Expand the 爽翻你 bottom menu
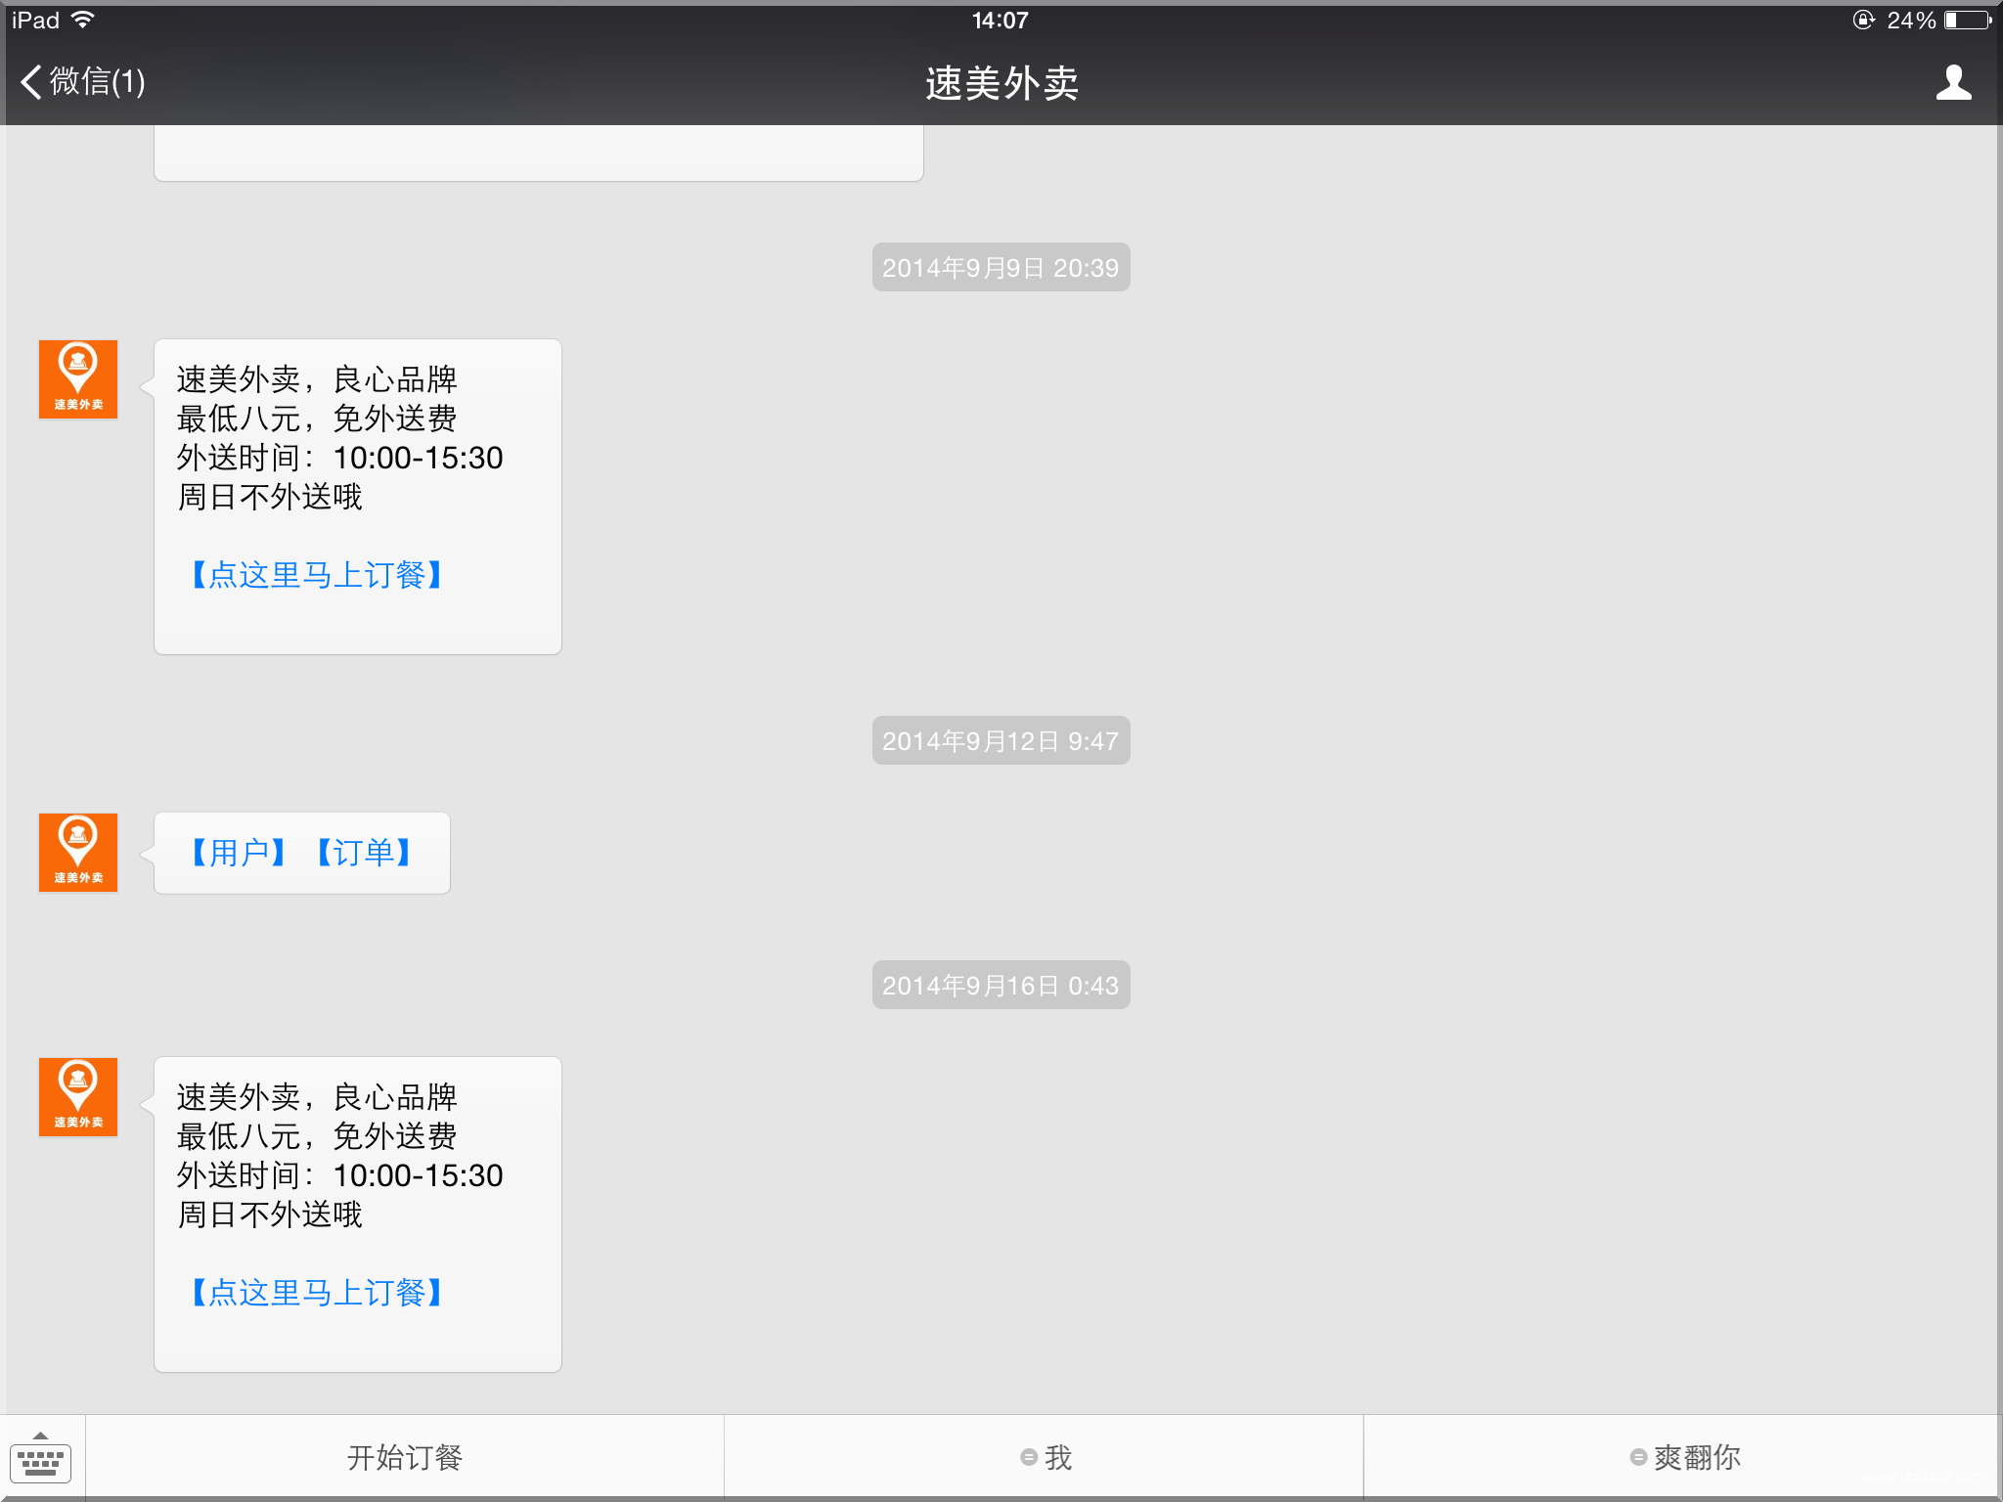2003x1502 pixels. coord(1684,1457)
